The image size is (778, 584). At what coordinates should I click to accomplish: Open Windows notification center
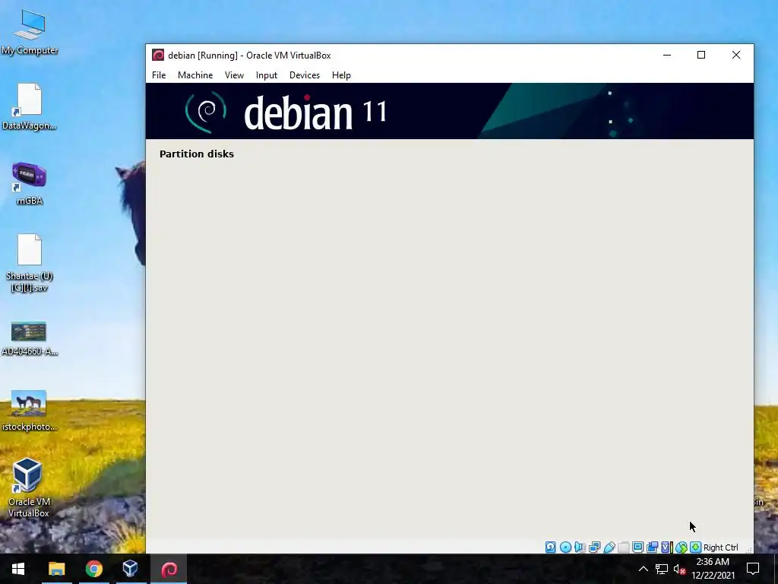tap(753, 569)
